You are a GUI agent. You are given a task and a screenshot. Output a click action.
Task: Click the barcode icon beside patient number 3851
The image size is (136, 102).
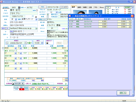[19, 7]
